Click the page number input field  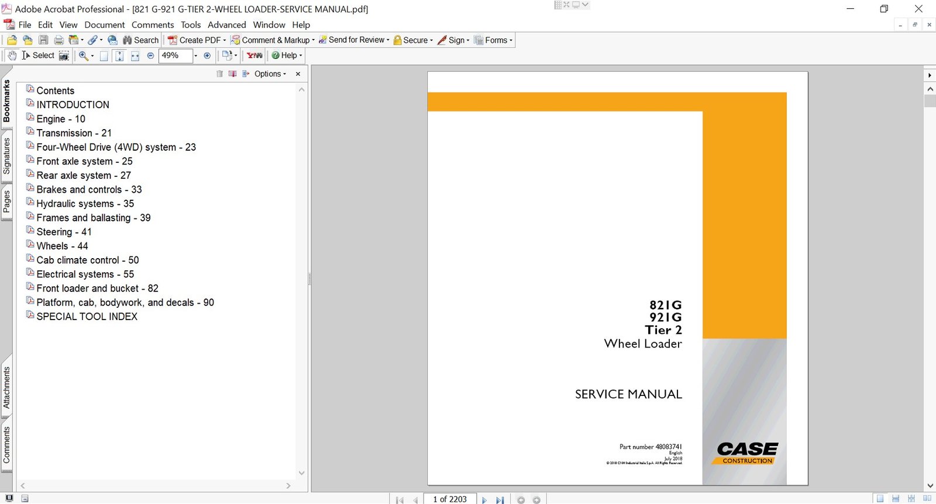[449, 499]
